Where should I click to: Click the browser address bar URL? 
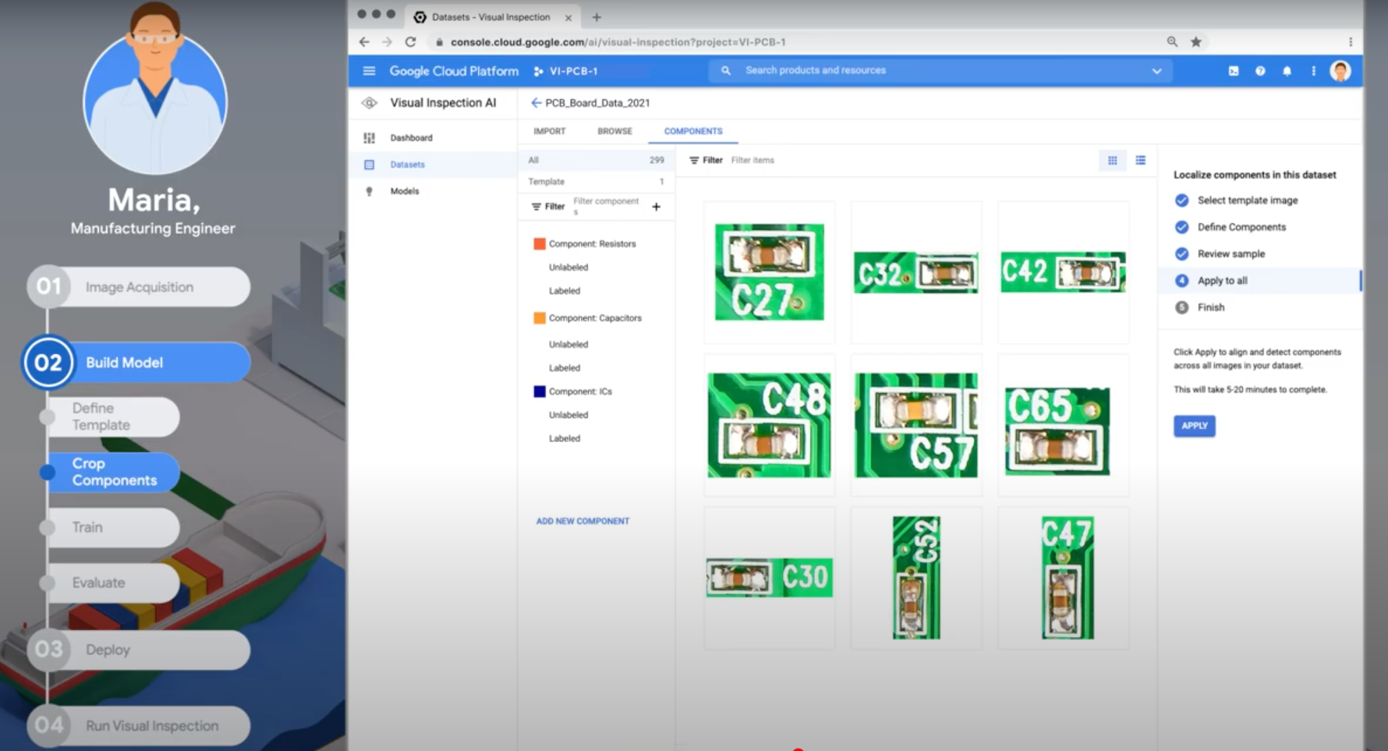pyautogui.click(x=618, y=42)
